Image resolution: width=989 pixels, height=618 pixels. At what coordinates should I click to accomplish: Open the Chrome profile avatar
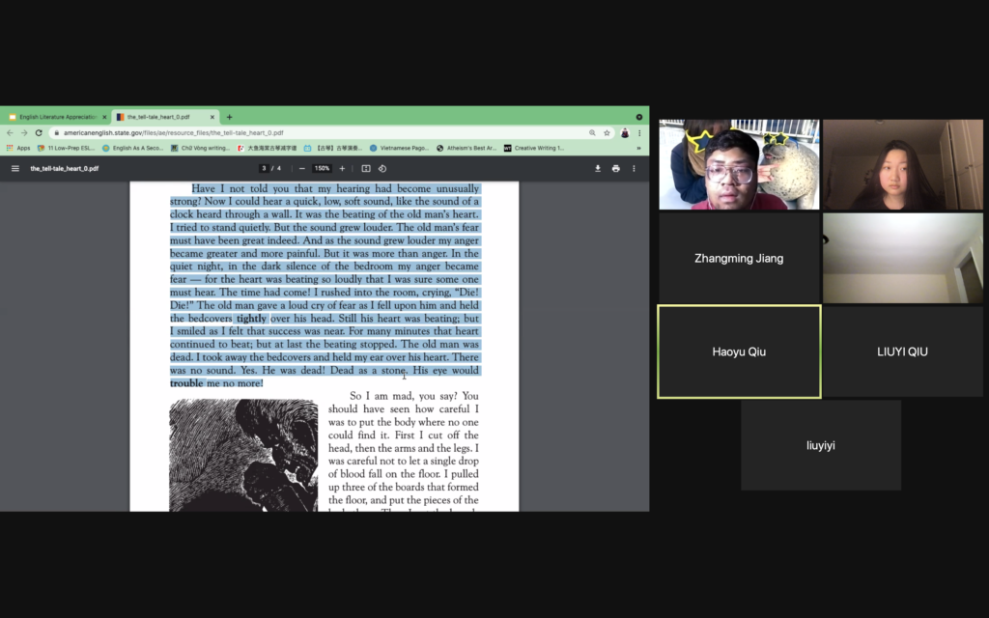coord(625,133)
